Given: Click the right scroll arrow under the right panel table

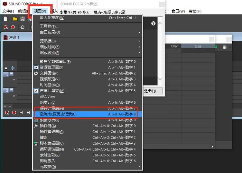Looking at the screenshot, I should (213, 146).
